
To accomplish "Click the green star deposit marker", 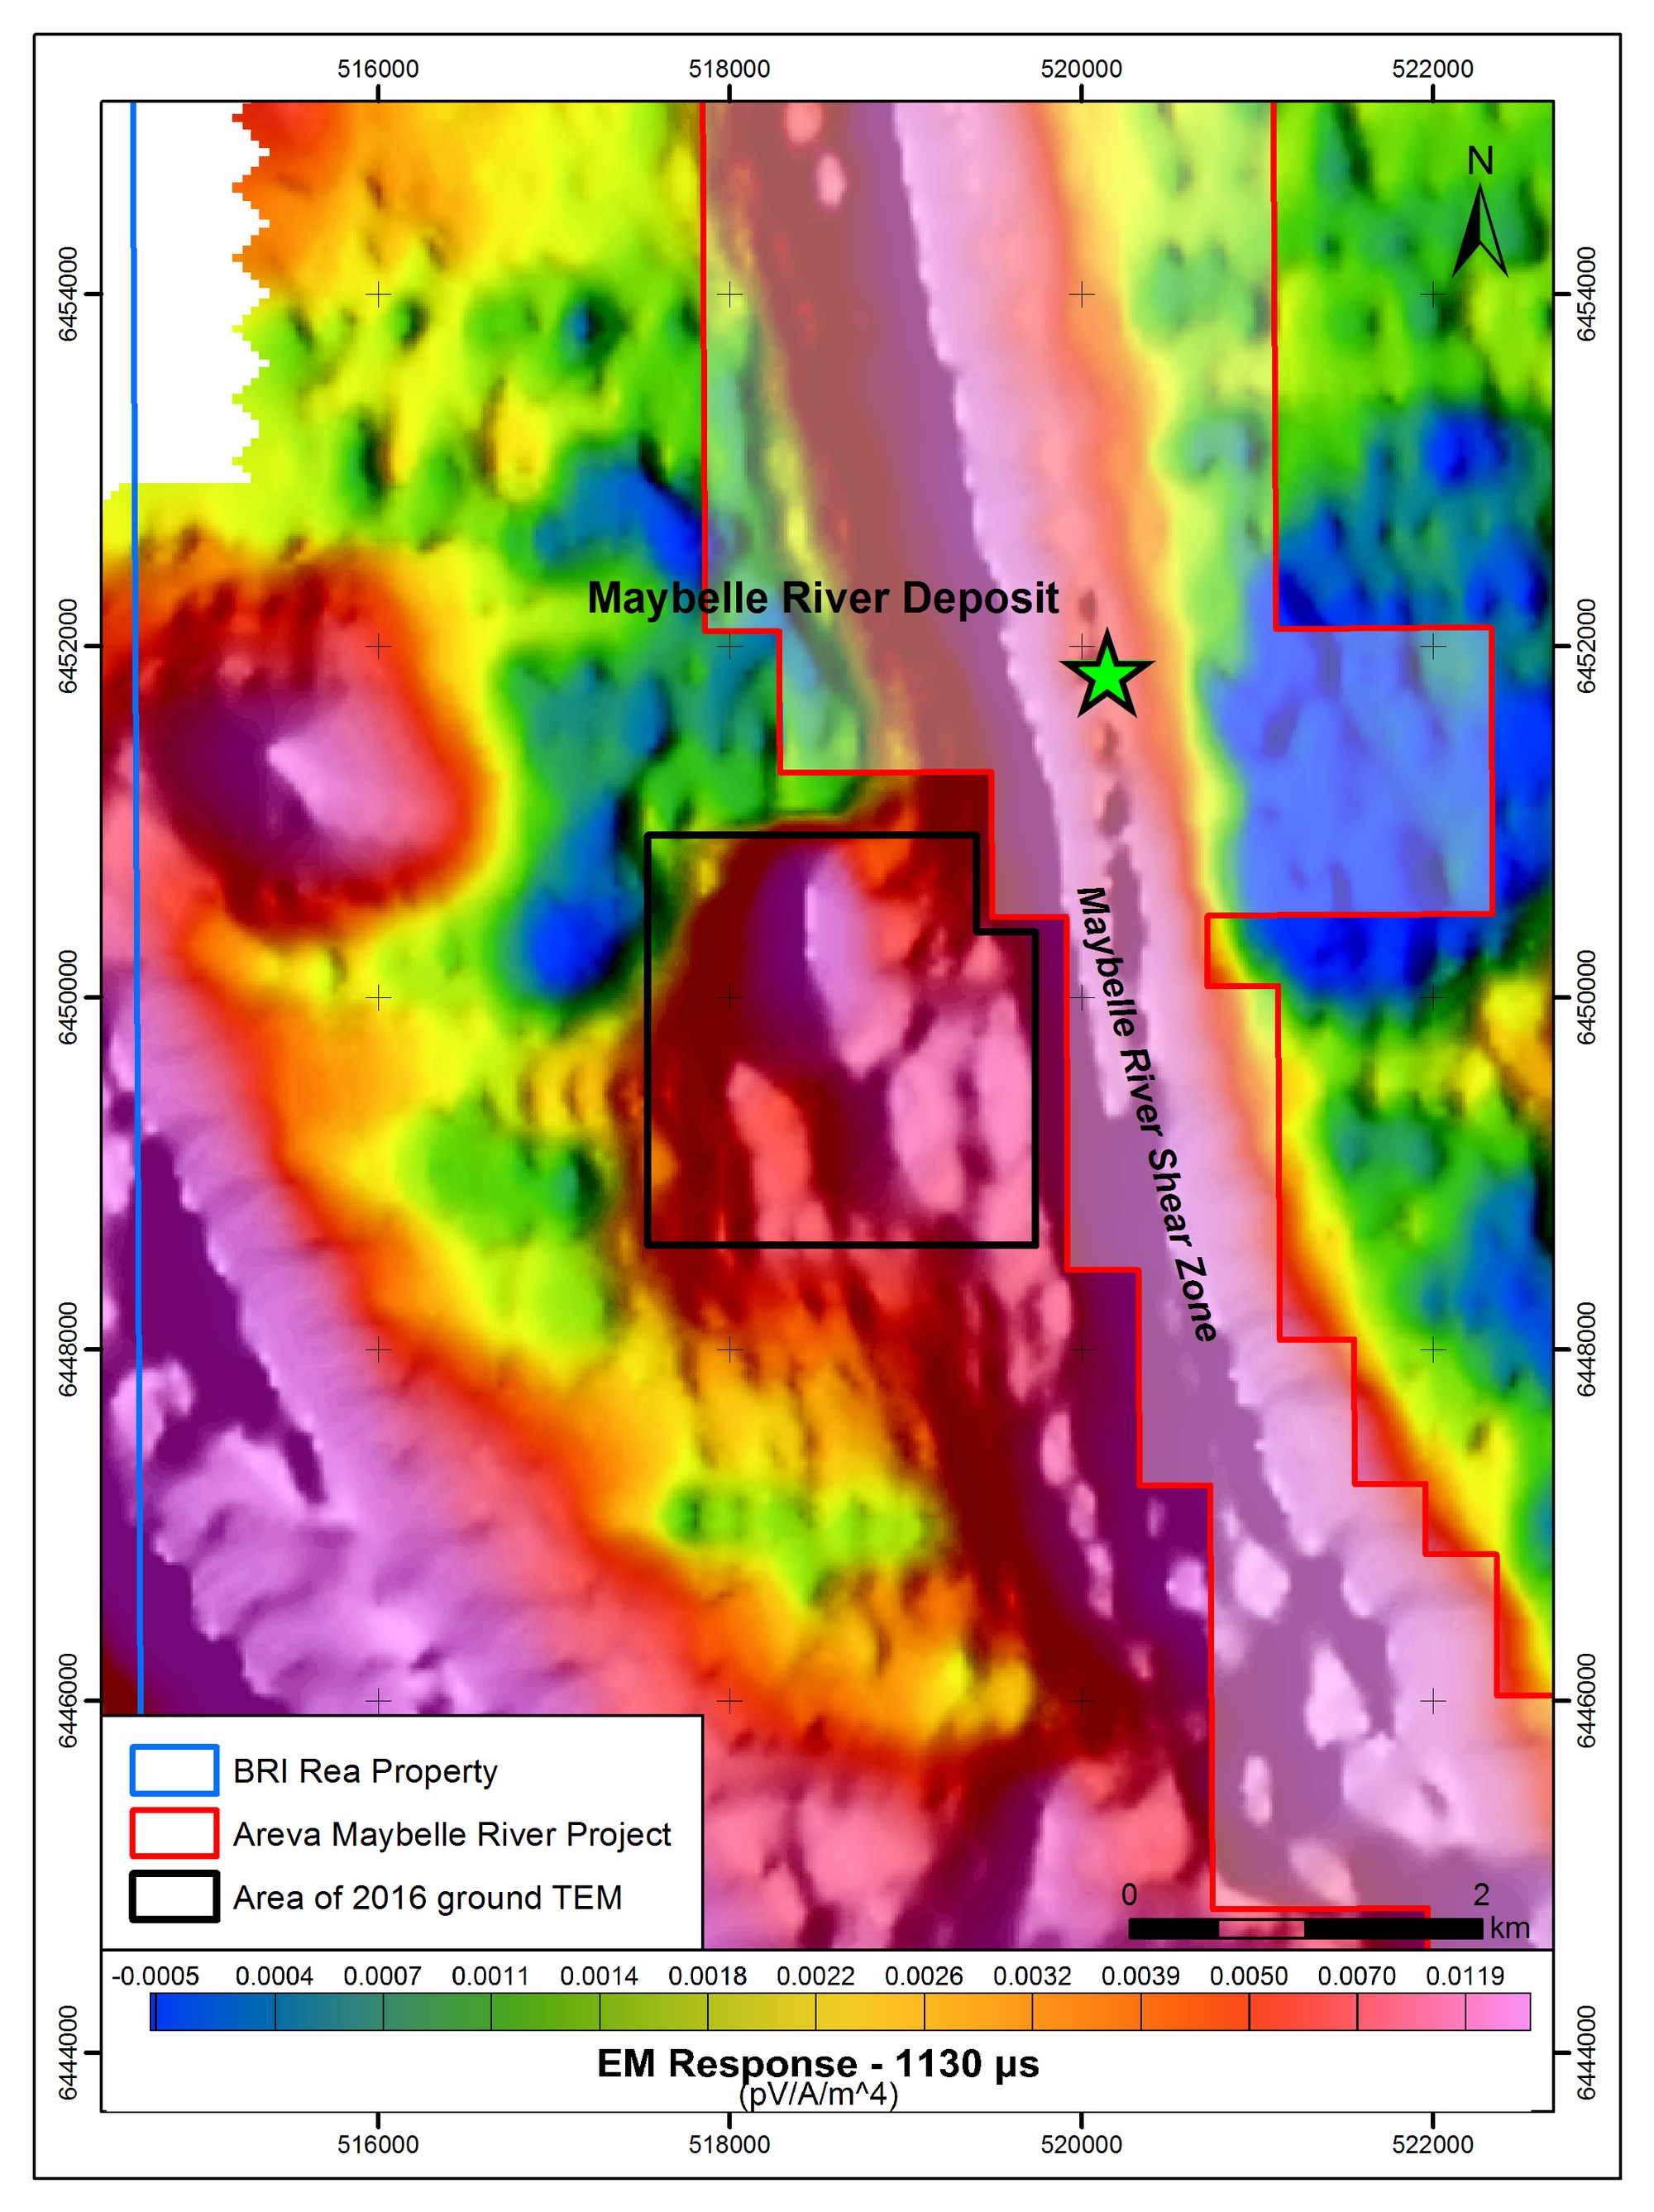I will click(1106, 676).
